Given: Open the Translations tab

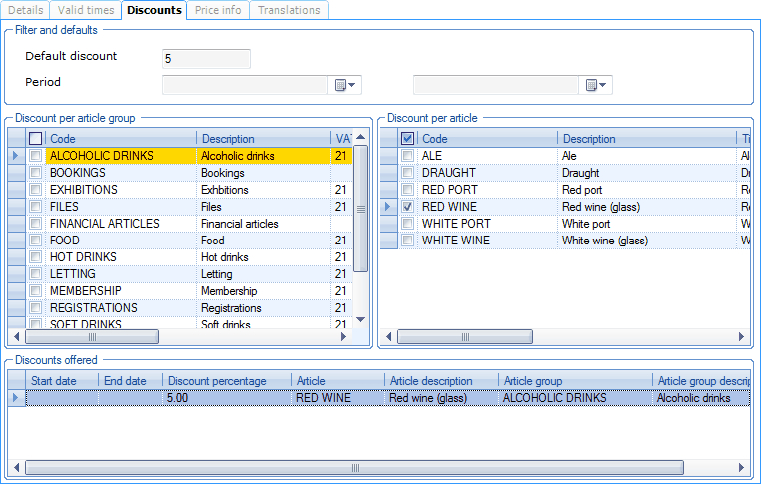Looking at the screenshot, I should [x=289, y=10].
